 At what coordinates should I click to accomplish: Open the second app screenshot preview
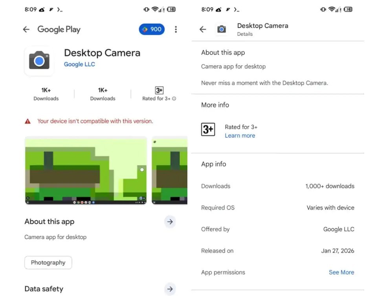pos(170,170)
